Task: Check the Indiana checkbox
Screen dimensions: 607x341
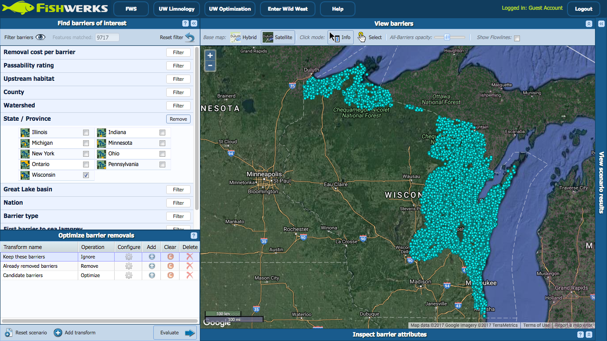Action: (162, 132)
